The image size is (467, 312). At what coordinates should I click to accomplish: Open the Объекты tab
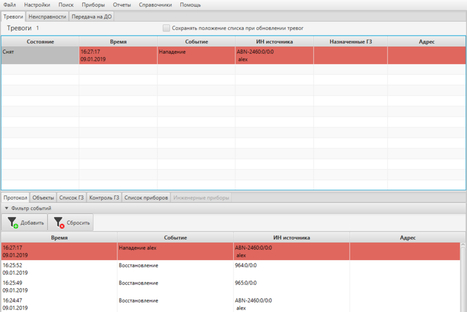click(43, 198)
